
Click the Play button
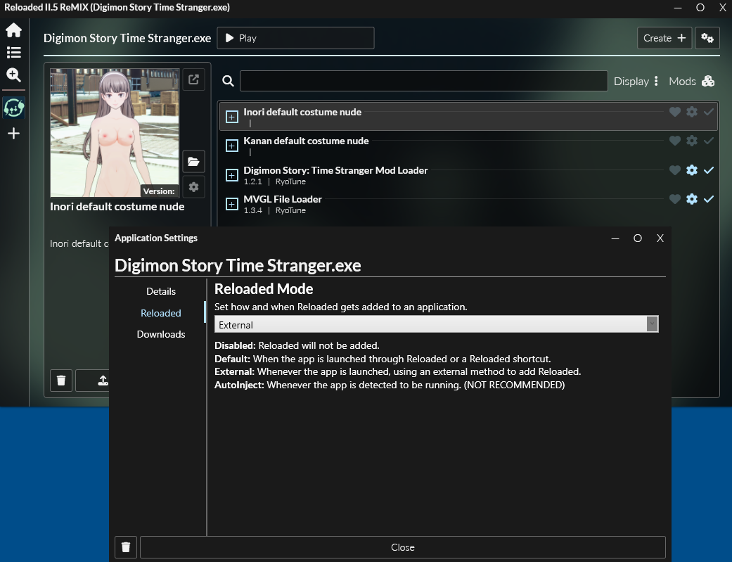click(295, 38)
